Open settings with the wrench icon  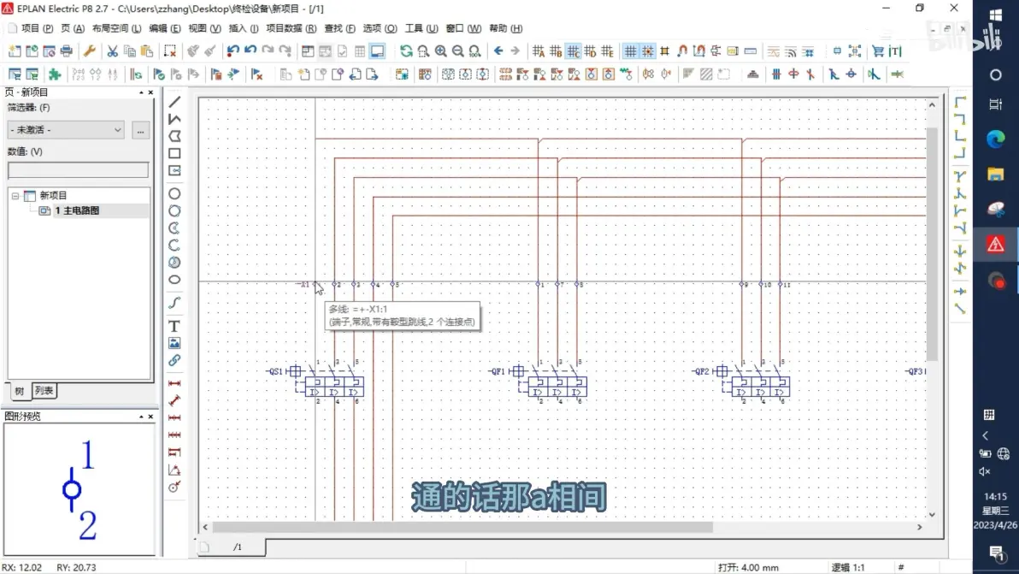coord(90,50)
